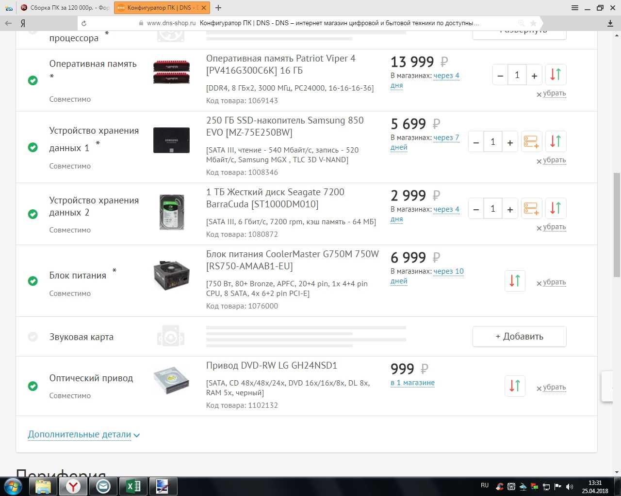This screenshot has height=496, width=621.
Task: Open browser hamburger menu
Action: (x=575, y=8)
